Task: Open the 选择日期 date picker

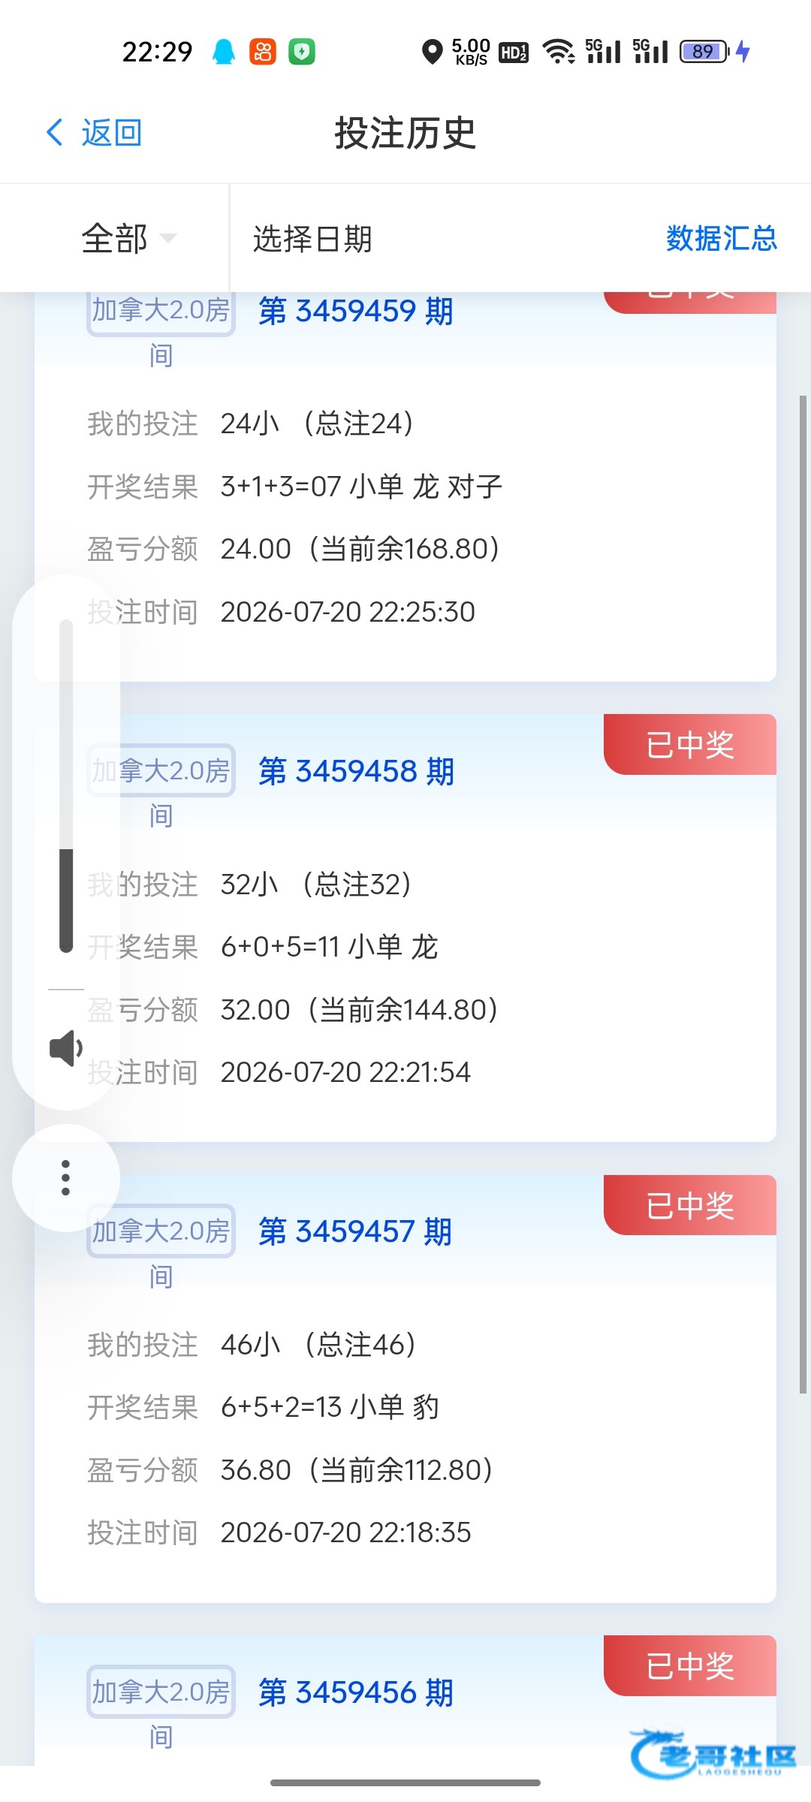Action: tap(312, 239)
